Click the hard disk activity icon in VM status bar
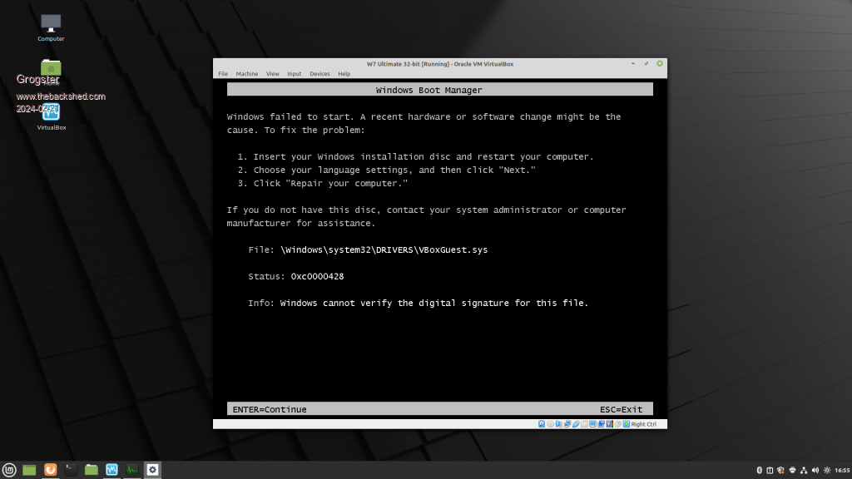 (x=542, y=424)
